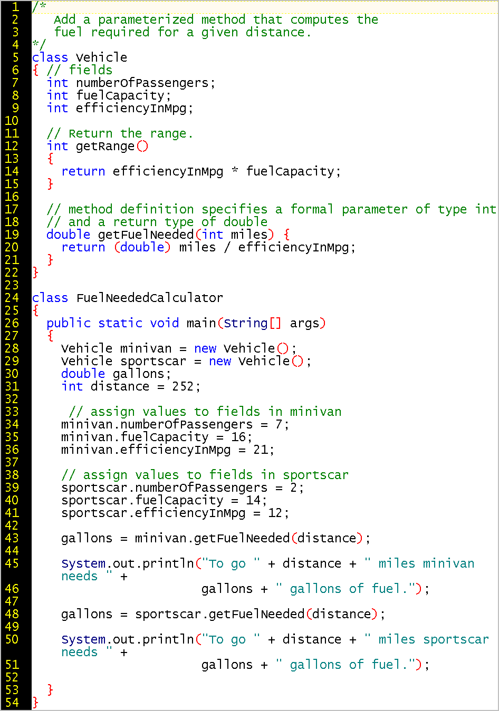Click the sportscar variable declaration on line 29
This screenshot has height=711, width=499.
[x=153, y=361]
